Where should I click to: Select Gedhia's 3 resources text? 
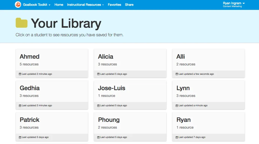click(29, 96)
